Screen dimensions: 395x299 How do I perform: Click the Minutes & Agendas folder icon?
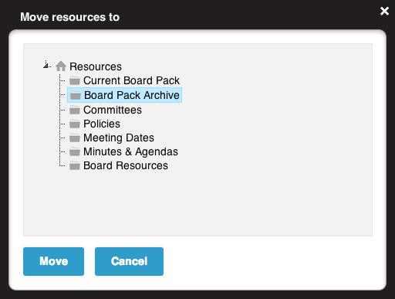click(75, 151)
